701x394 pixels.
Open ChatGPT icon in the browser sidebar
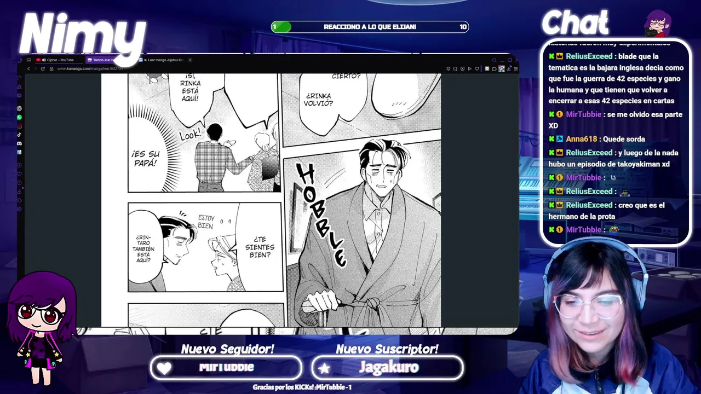[x=19, y=108]
